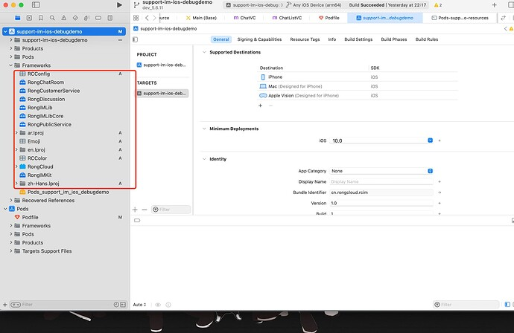Open the iOS deployment version dropdown

point(430,140)
